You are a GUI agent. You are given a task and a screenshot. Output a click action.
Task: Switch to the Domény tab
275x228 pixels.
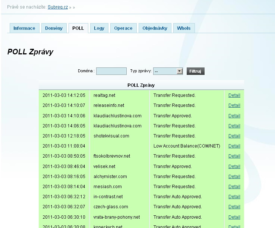tap(54, 28)
